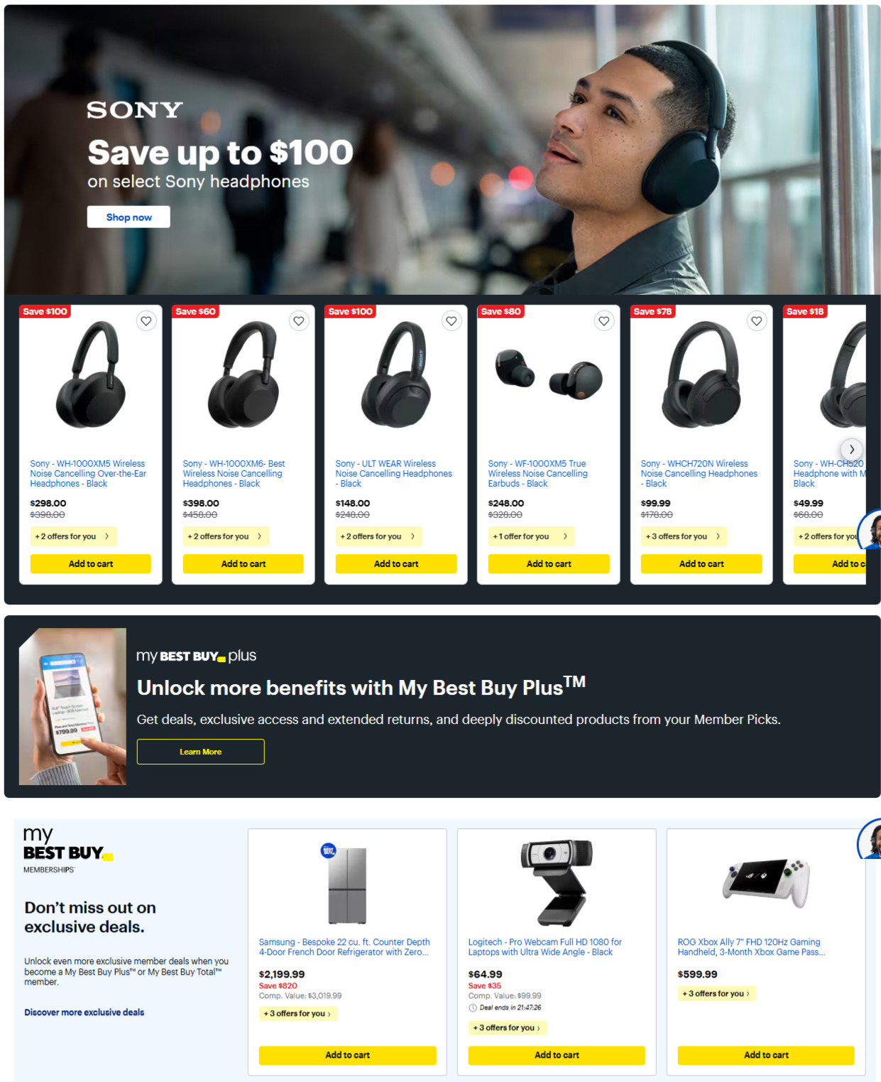Click Shop now on Sony banner

pos(128,217)
